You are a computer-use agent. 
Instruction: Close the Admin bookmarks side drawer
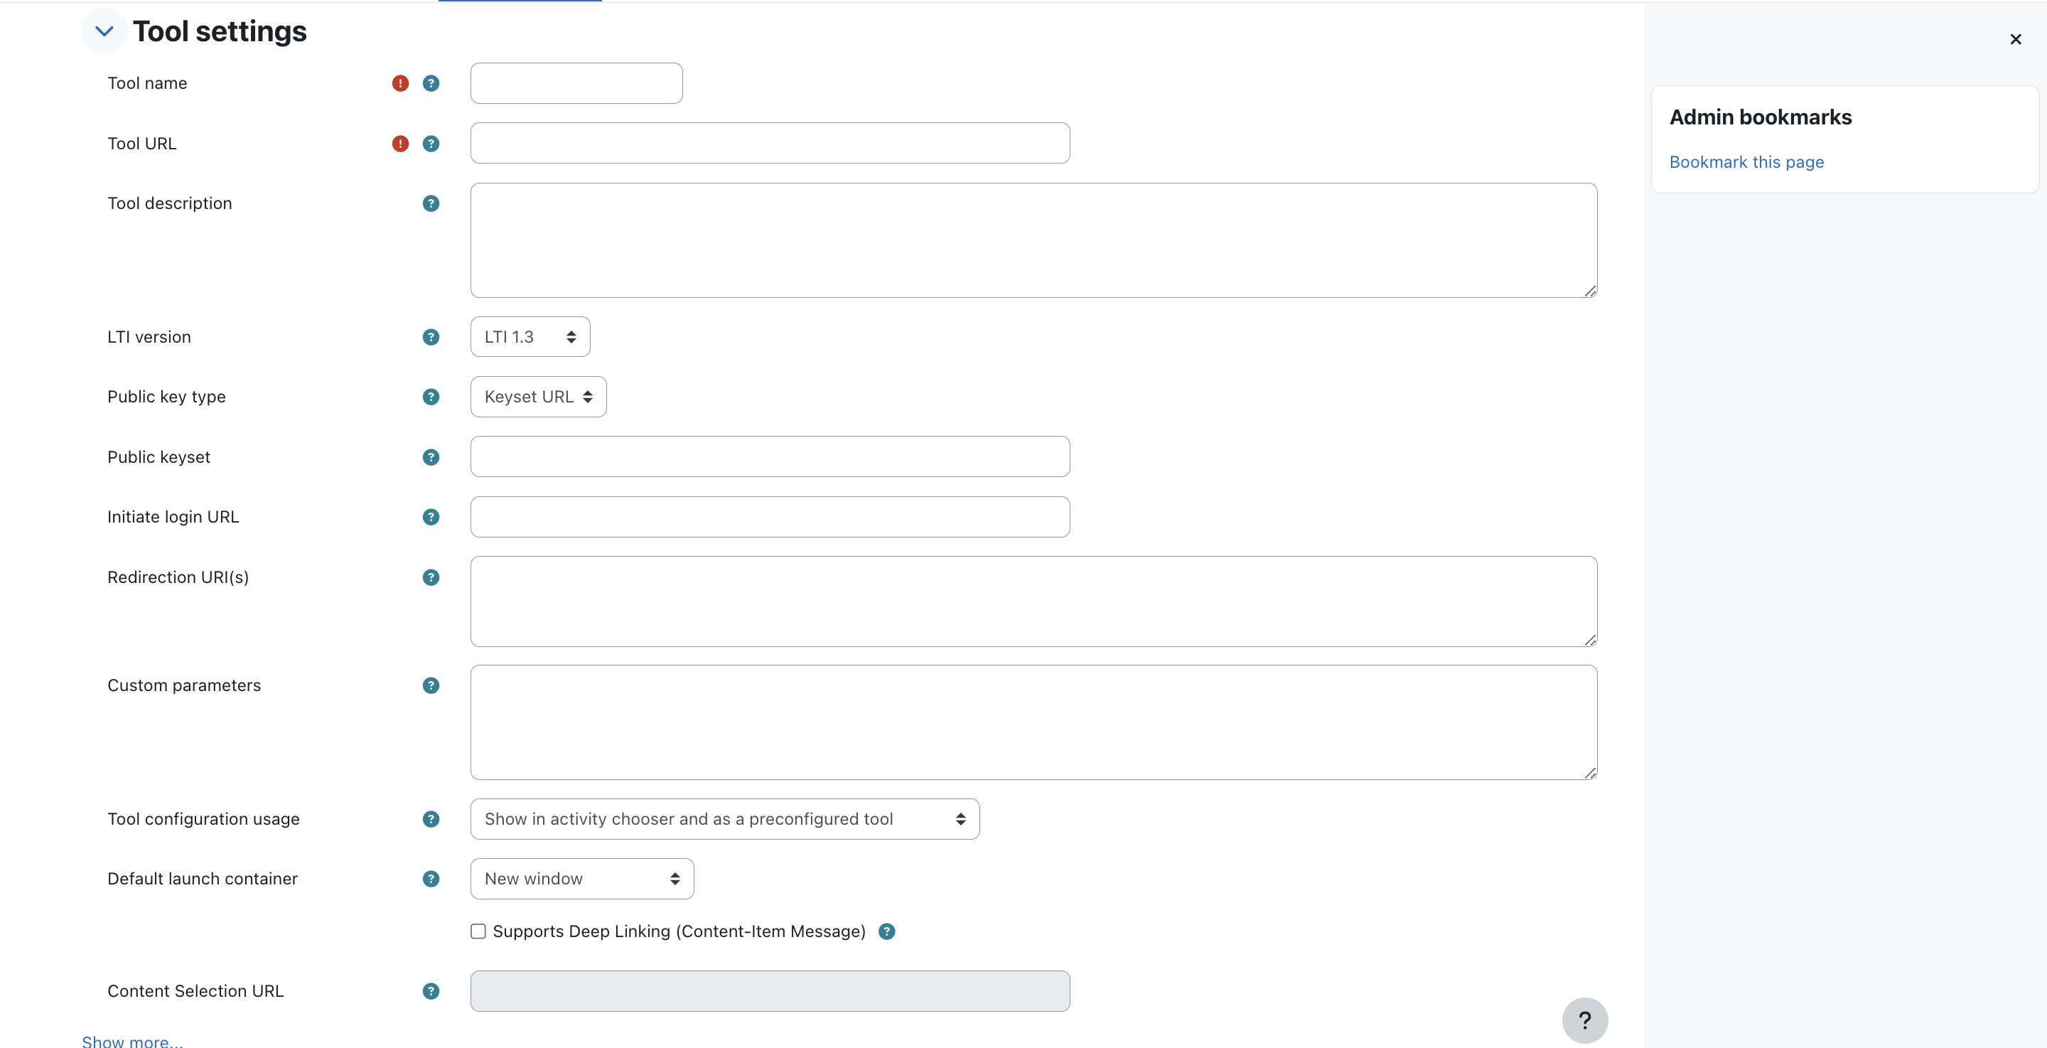click(2014, 40)
